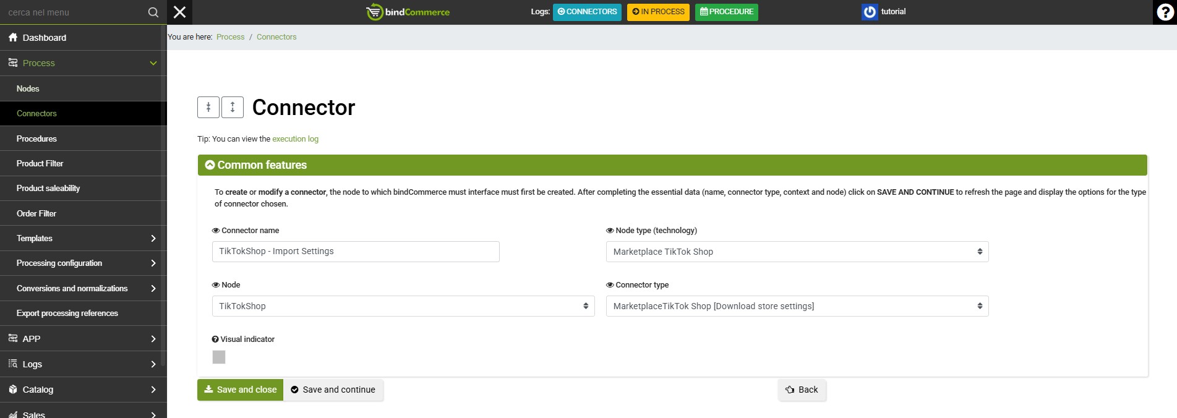The width and height of the screenshot is (1177, 418).
Task: Expand the Templates submenu
Action: pyautogui.click(x=153, y=238)
